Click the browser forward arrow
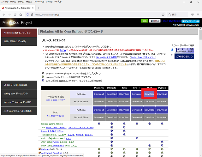 click(x=9, y=15)
